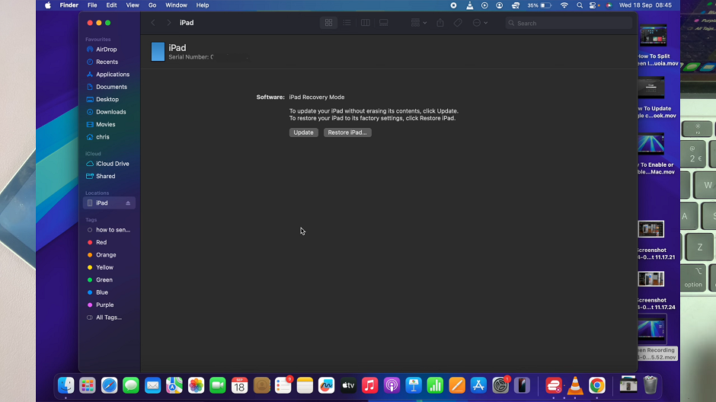Select the 'how to sen...' tag

(x=113, y=230)
